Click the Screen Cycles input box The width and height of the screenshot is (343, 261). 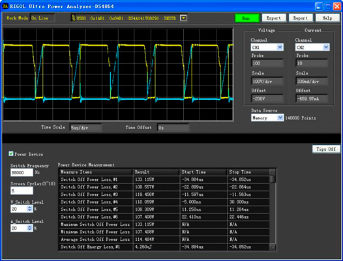[22, 191]
